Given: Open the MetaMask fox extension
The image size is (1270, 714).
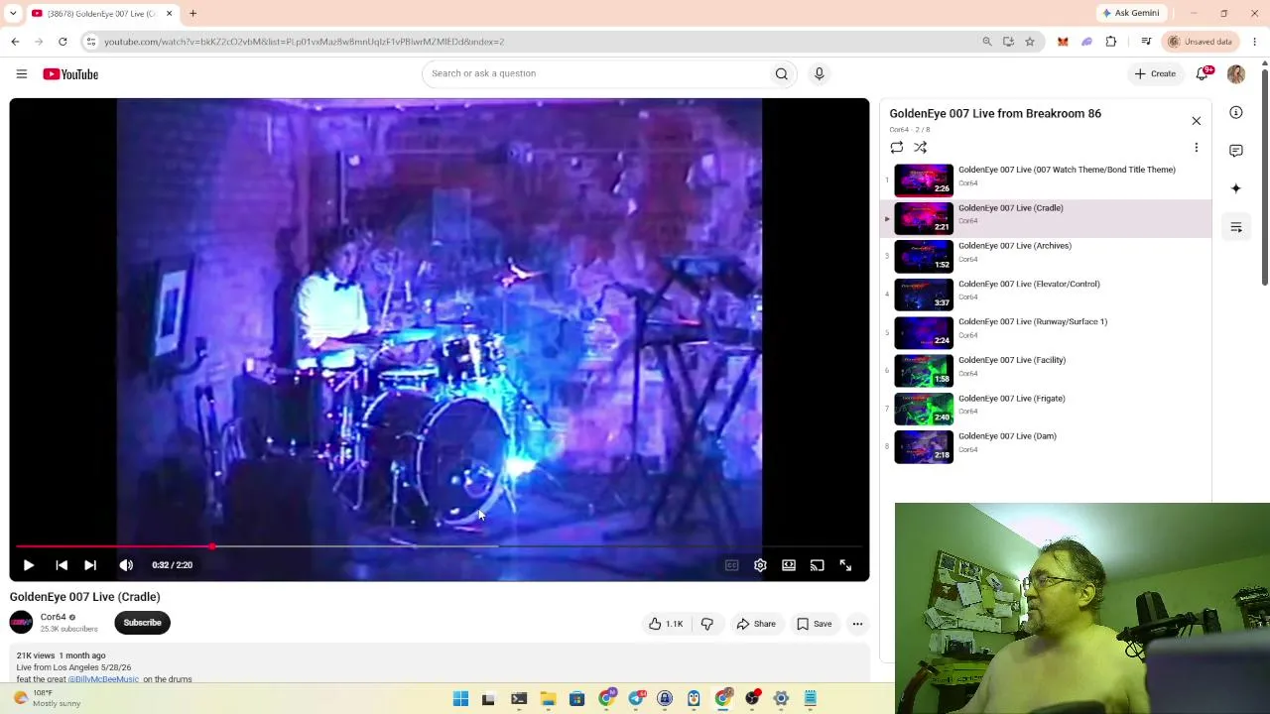Looking at the screenshot, I should (x=1063, y=42).
